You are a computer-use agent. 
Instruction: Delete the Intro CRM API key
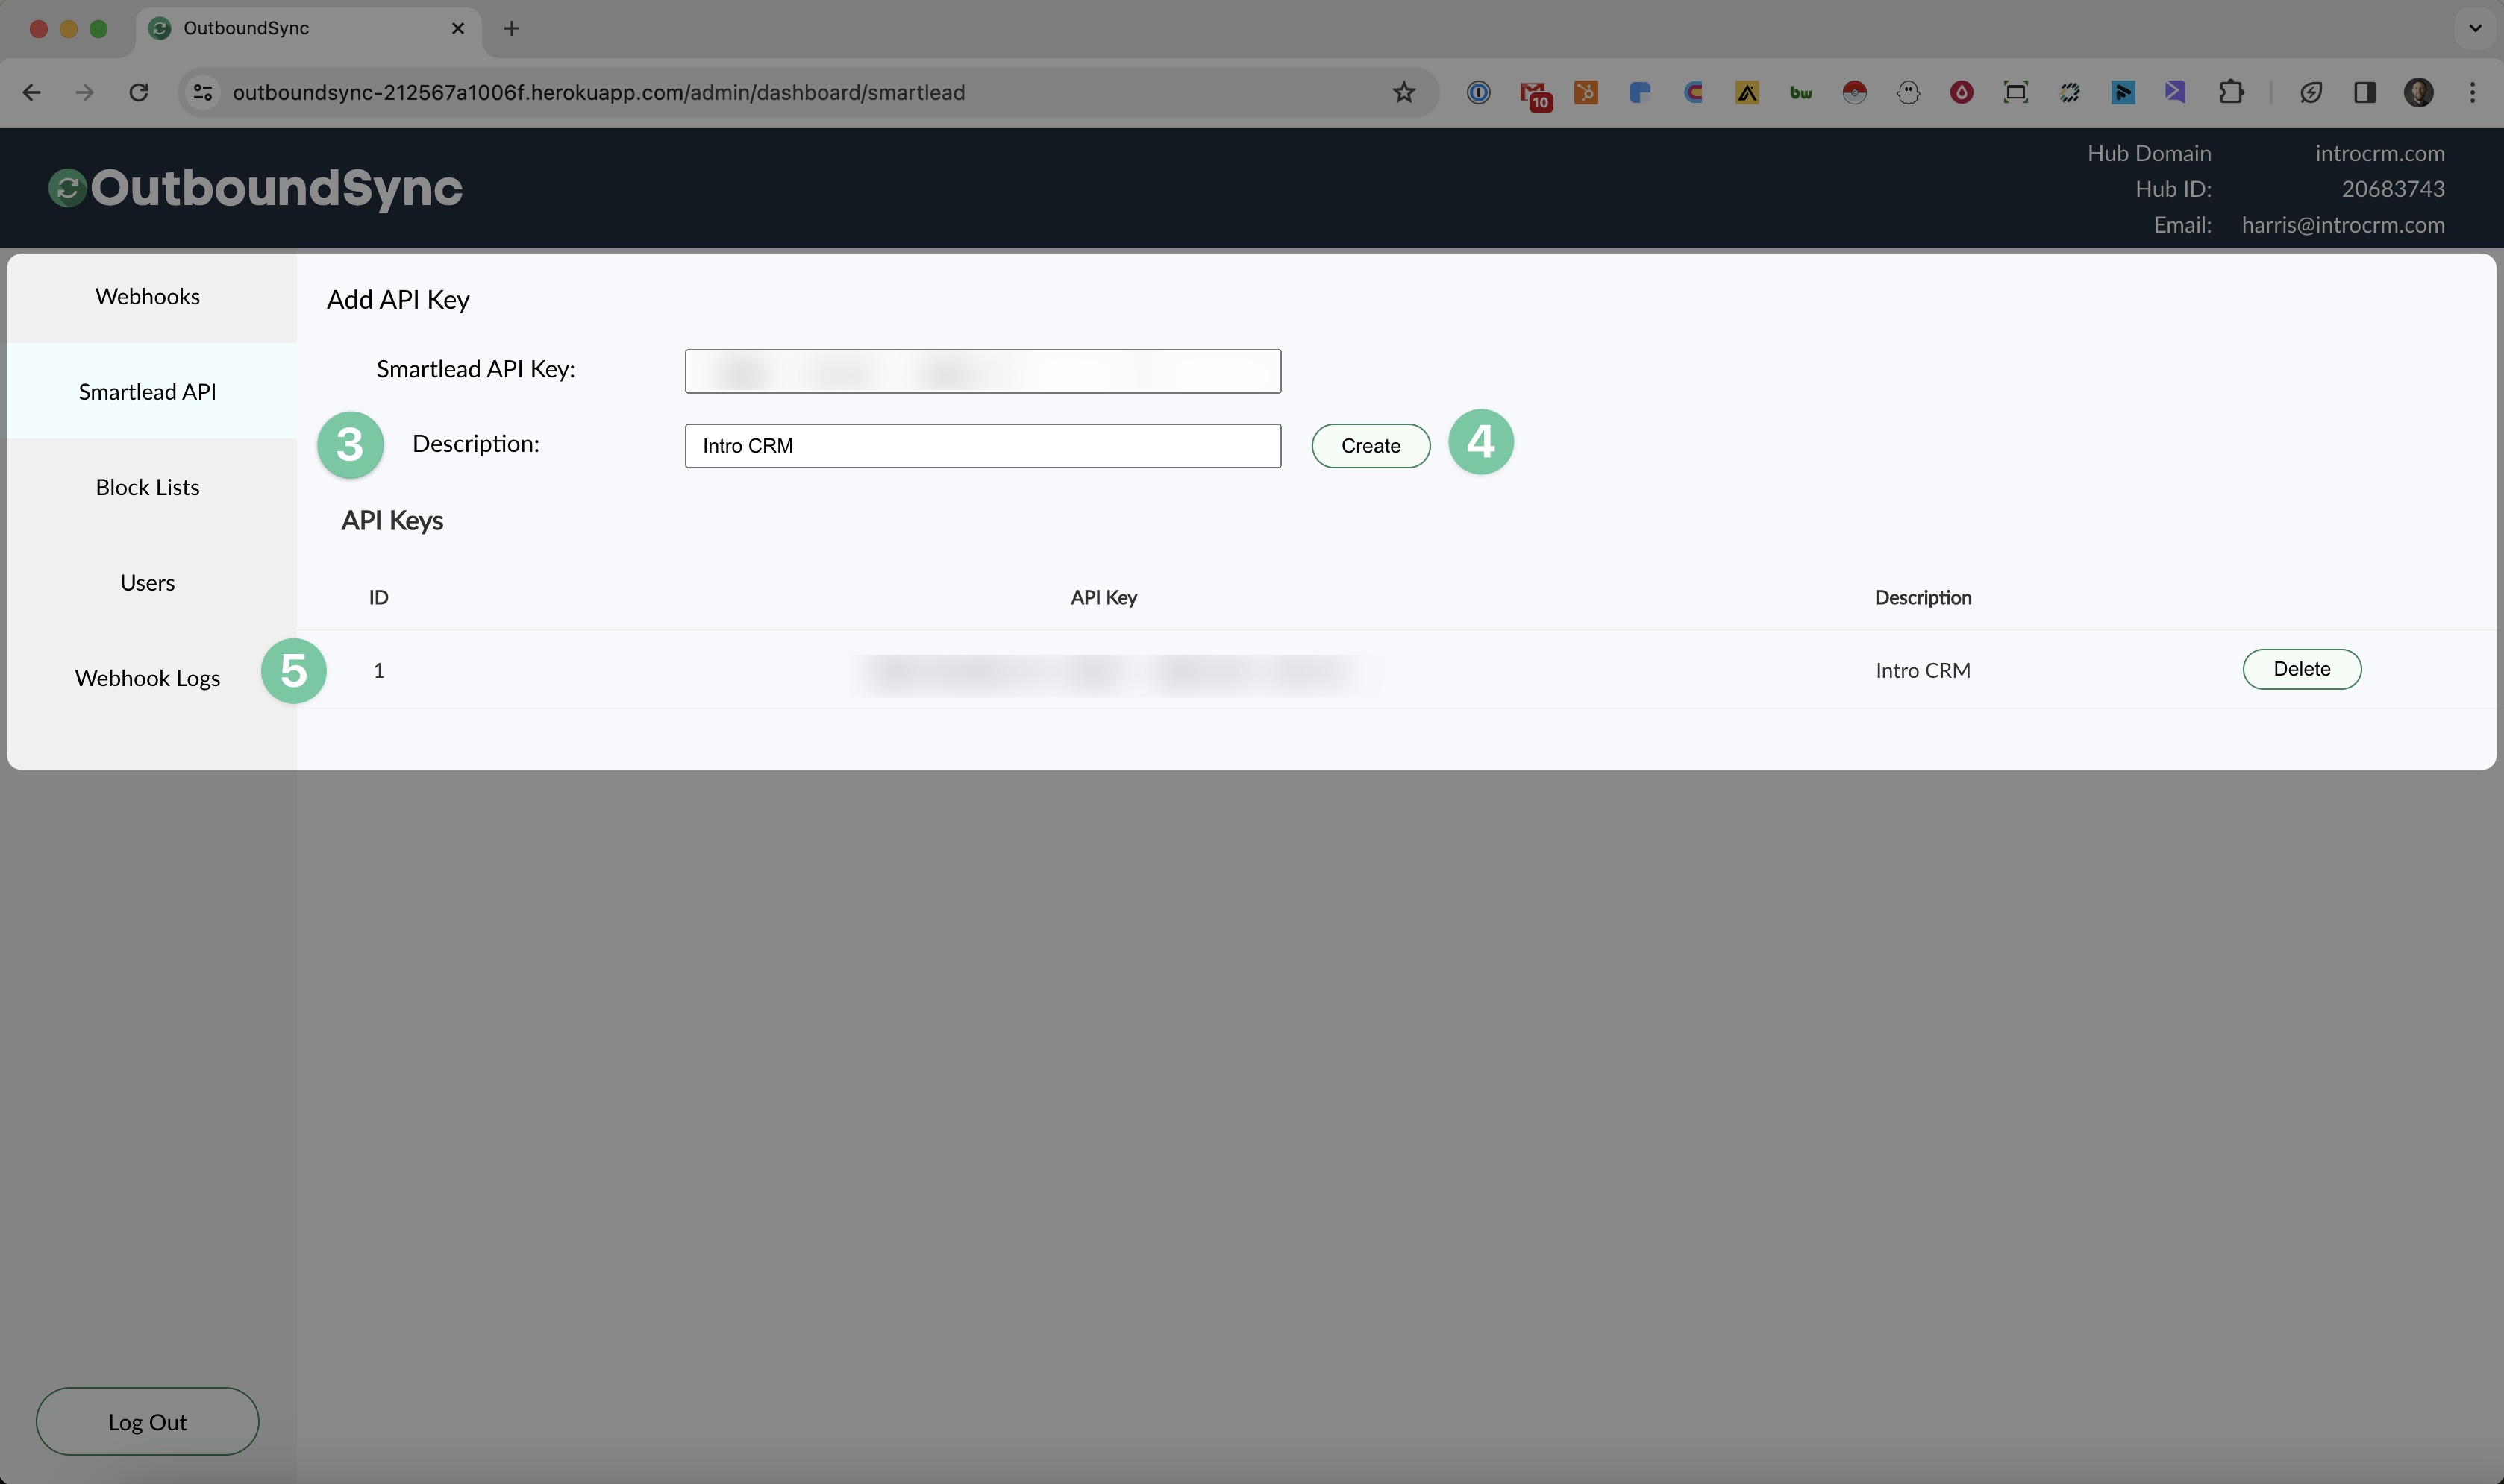(x=2302, y=669)
